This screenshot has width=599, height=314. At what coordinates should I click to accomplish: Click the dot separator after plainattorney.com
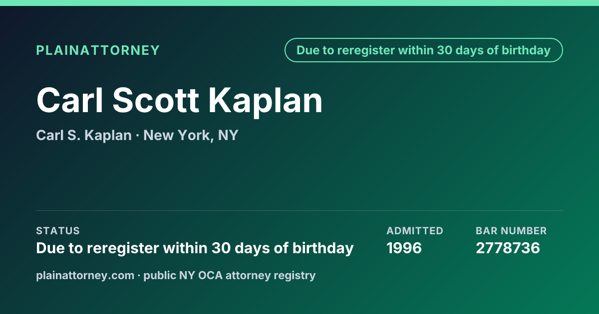point(139,275)
